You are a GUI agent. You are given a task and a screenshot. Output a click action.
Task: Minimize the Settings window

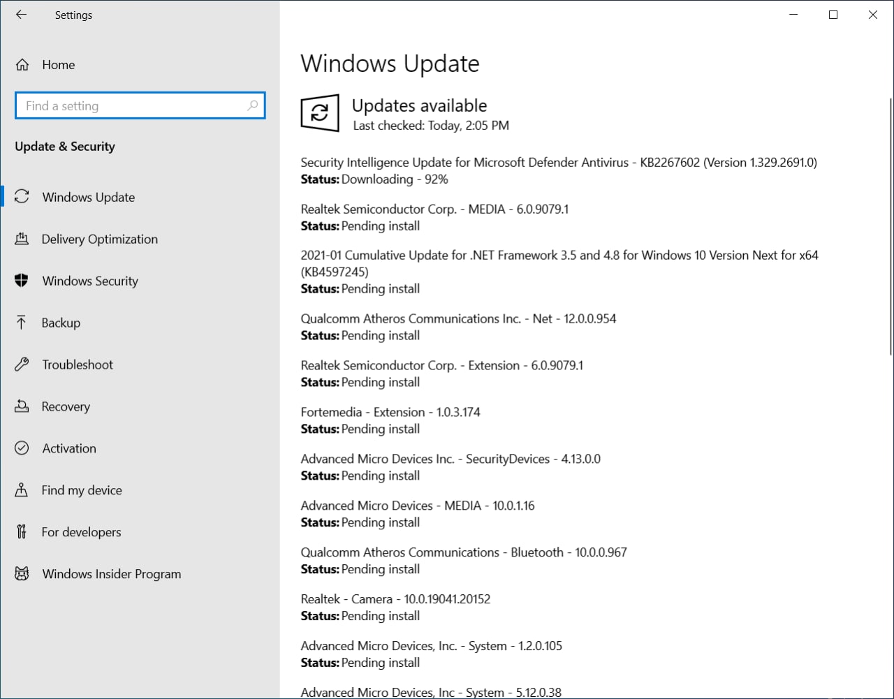point(793,15)
